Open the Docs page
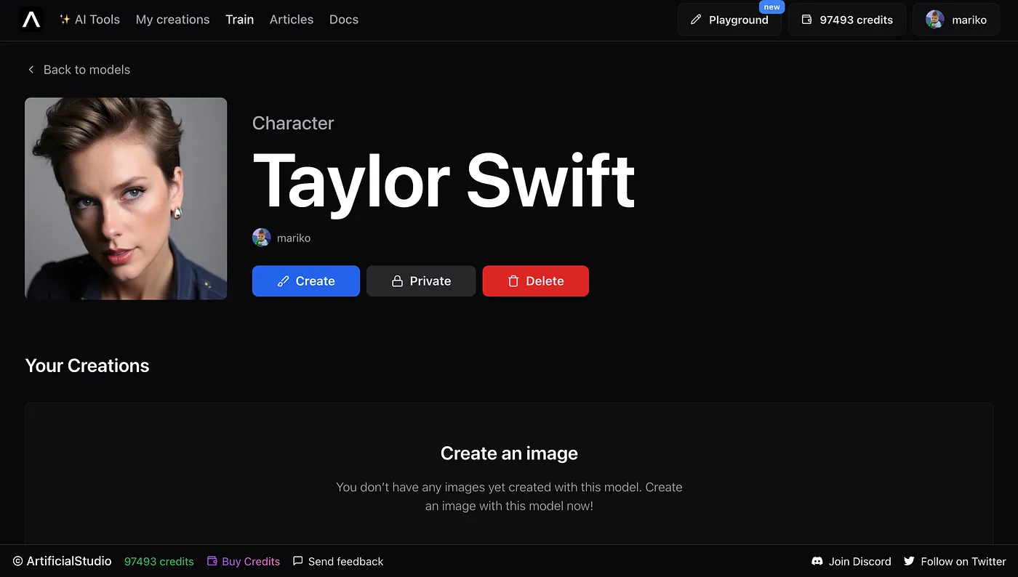Image resolution: width=1018 pixels, height=577 pixels. tap(344, 20)
